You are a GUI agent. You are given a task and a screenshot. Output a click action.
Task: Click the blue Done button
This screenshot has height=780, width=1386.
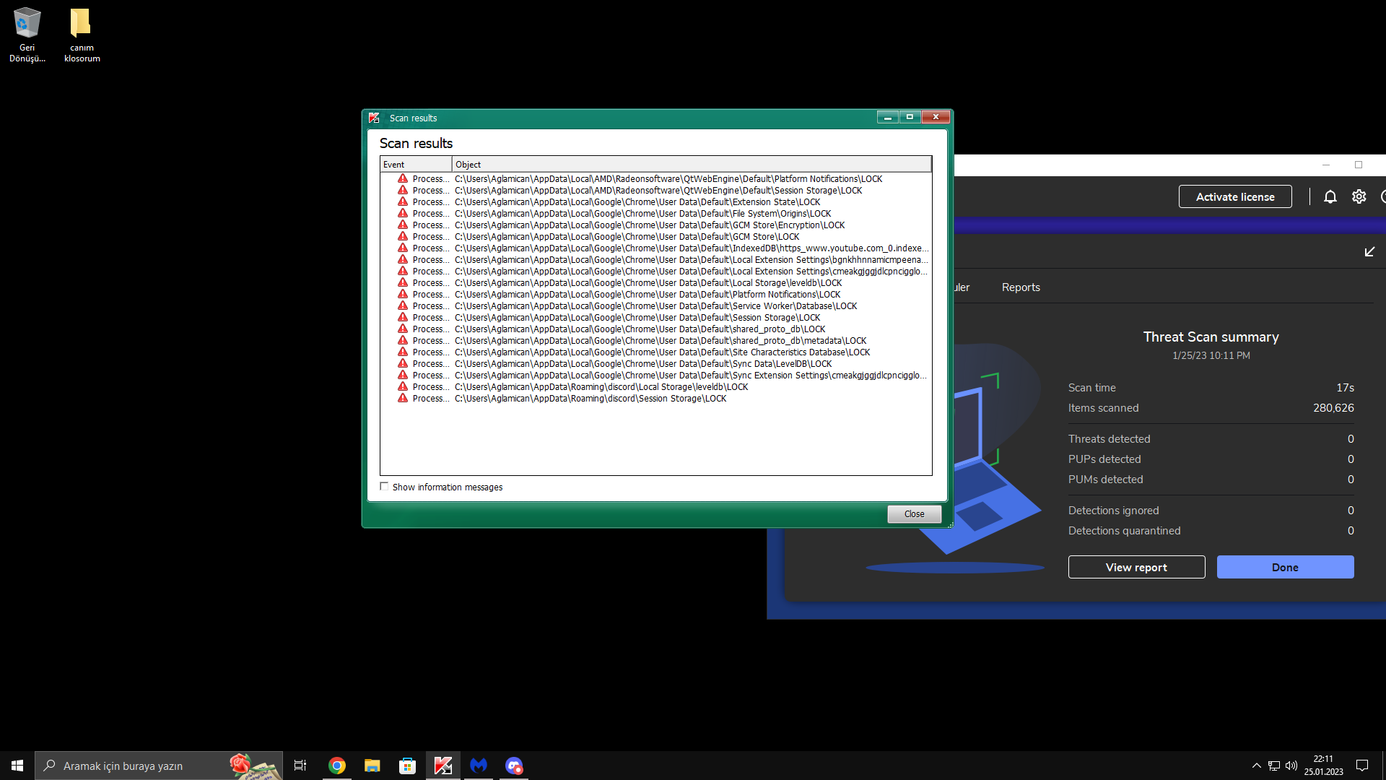pyautogui.click(x=1284, y=567)
